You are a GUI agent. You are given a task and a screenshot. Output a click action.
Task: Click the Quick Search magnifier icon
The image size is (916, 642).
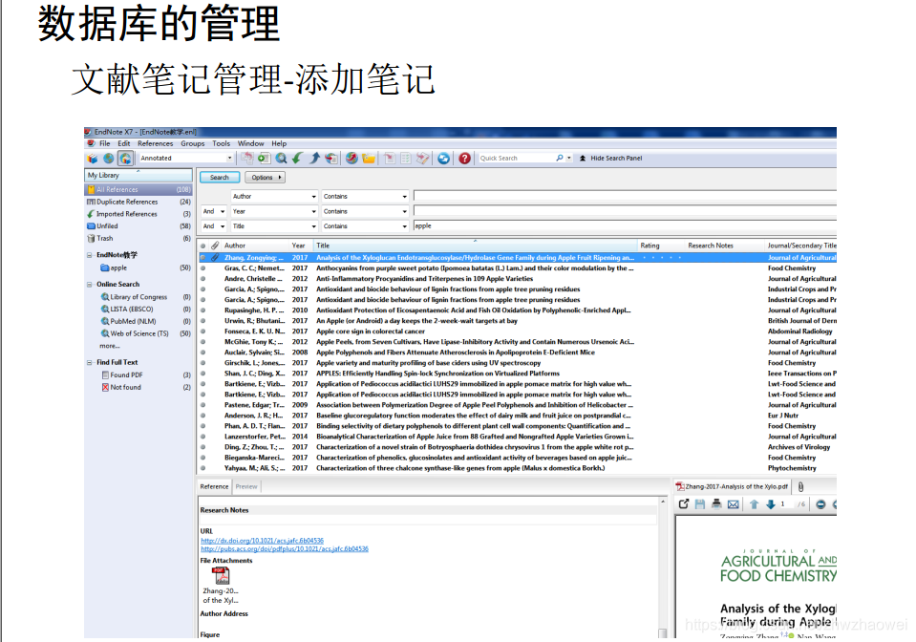(x=560, y=158)
